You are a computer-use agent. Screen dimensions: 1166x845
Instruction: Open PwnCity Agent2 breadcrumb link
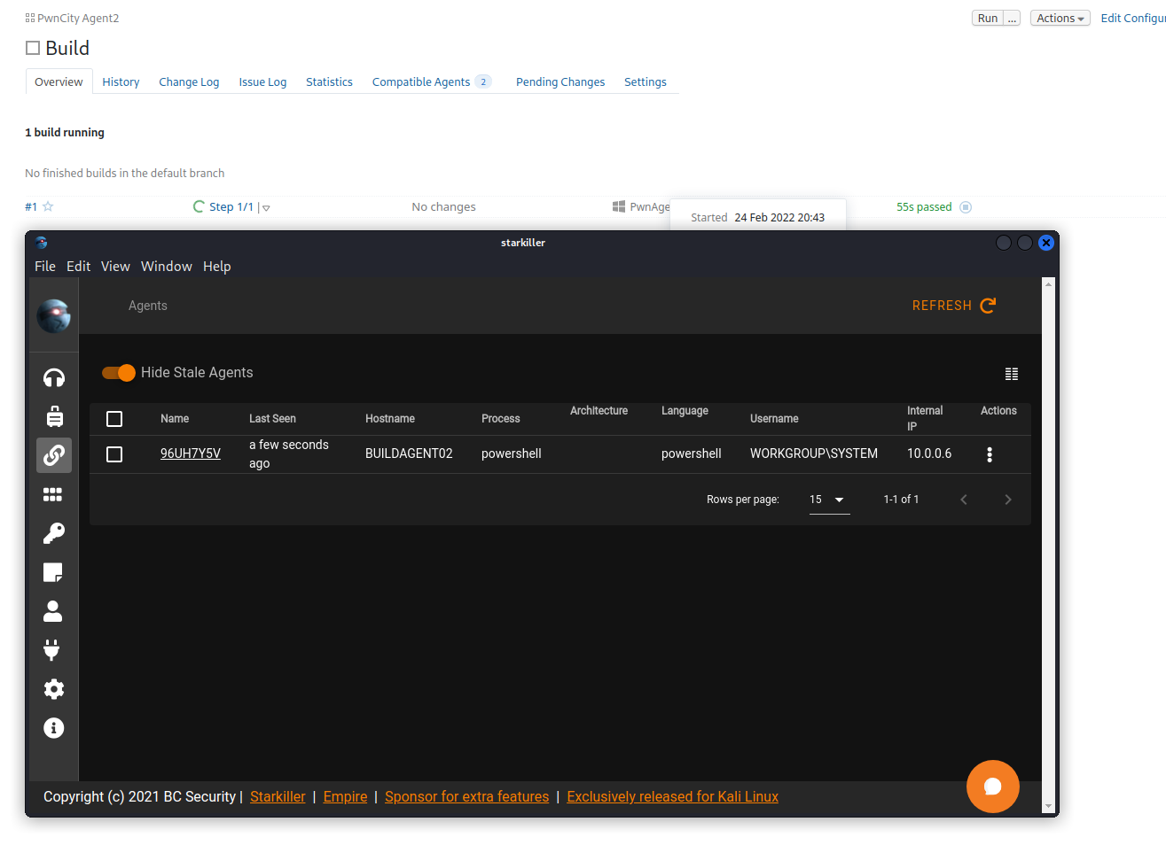tap(78, 18)
